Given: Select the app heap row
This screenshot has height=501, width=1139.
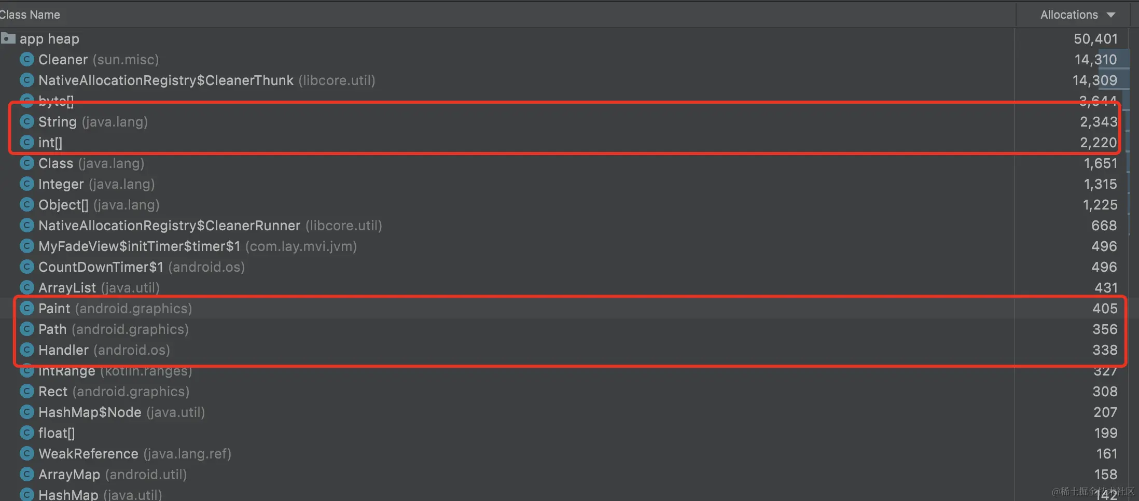Looking at the screenshot, I should (x=49, y=39).
